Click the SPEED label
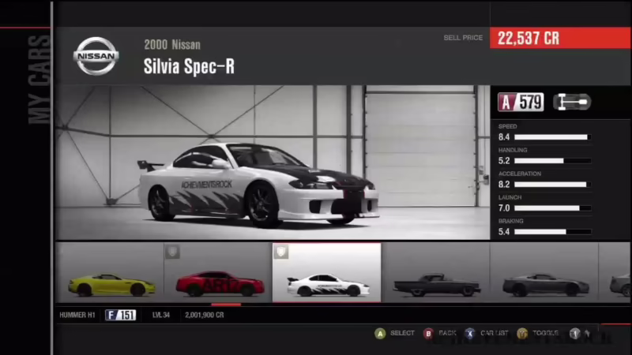 coord(507,126)
